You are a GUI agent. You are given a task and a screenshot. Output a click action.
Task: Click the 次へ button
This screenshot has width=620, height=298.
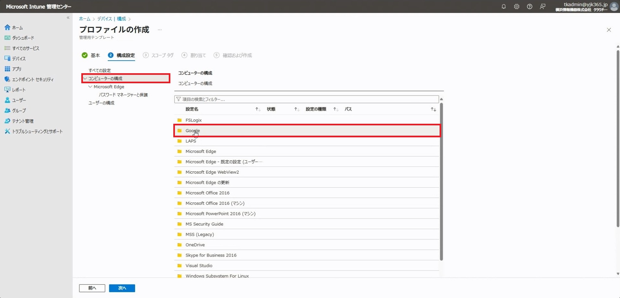pos(122,288)
